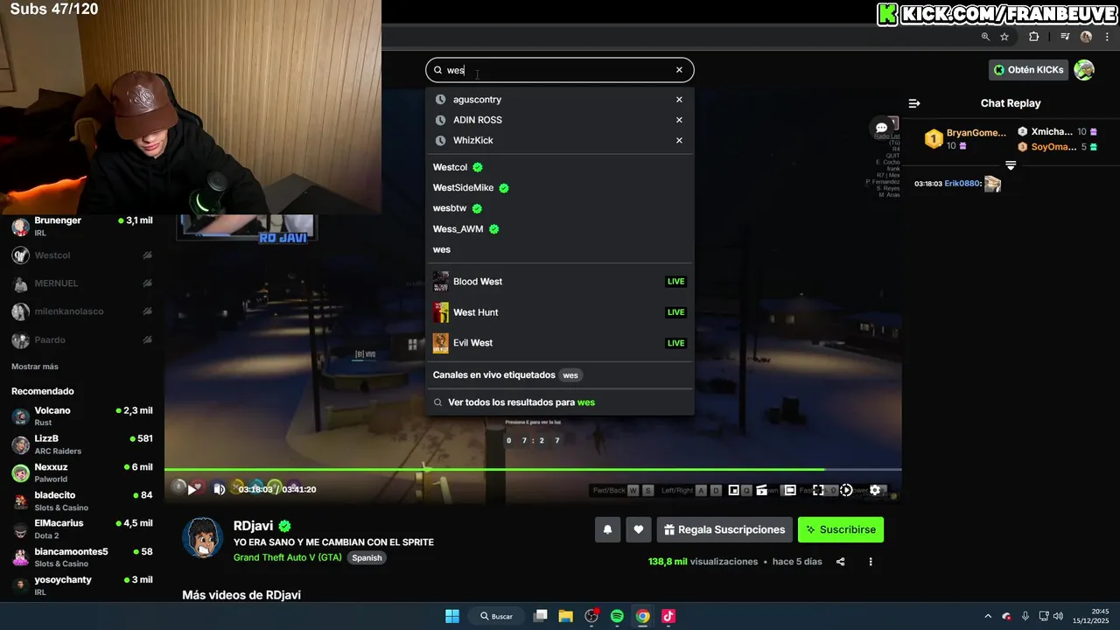Collapse the Chat Replay panel

point(914,103)
